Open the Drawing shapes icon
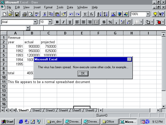The height and width of the screenshot is (125, 166). tap(126, 14)
